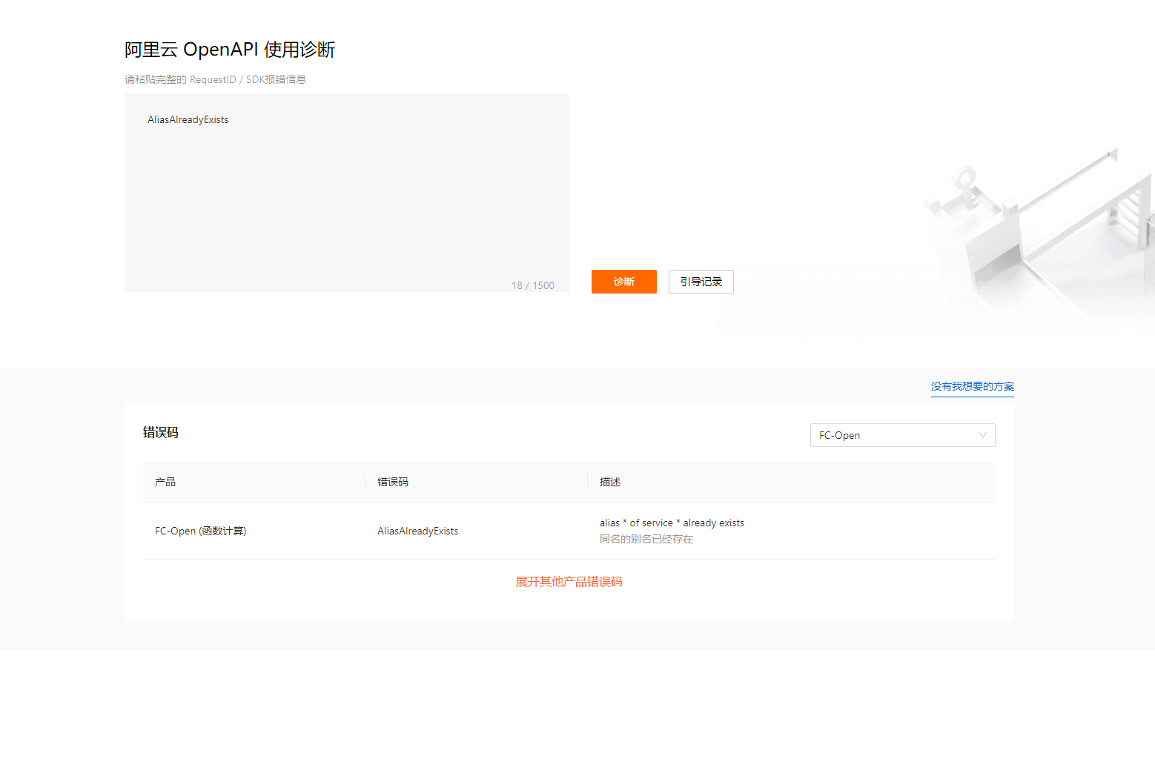
Task: Click the orange 诊断 button
Action: [623, 282]
